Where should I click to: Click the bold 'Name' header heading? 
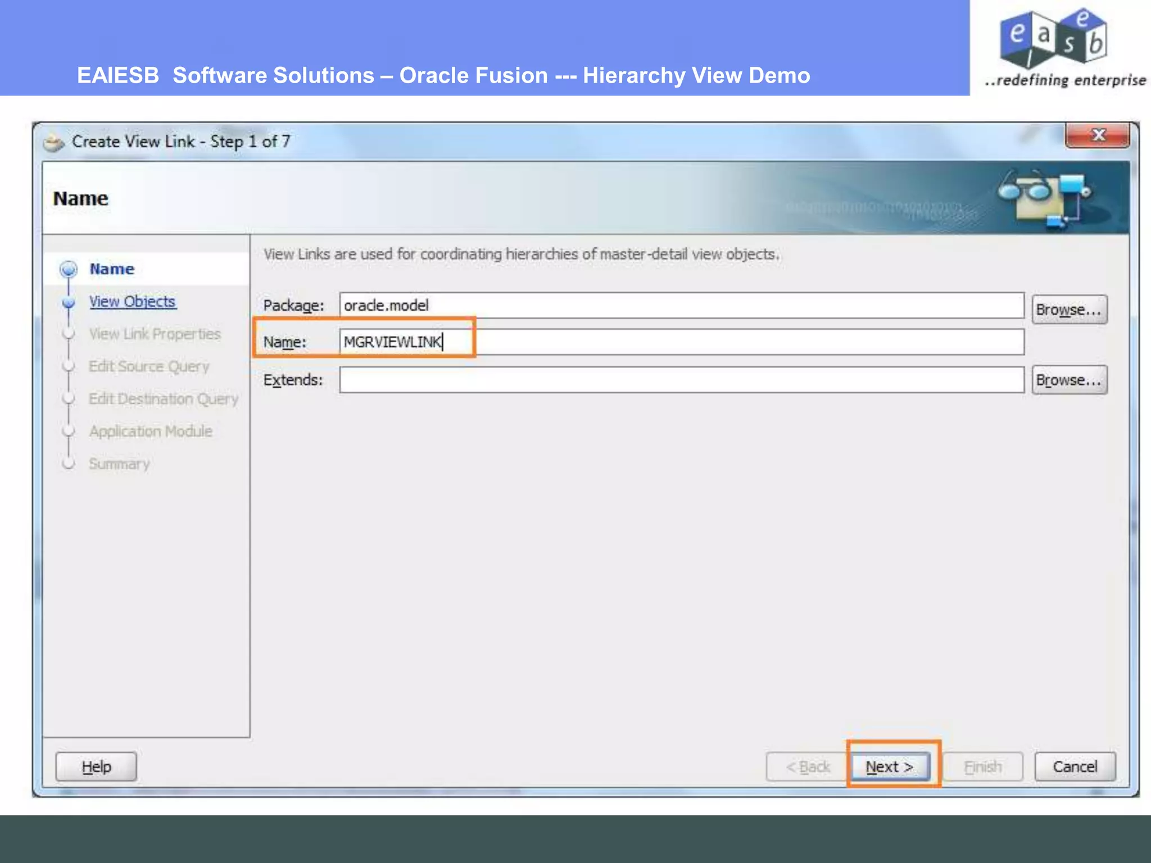coord(80,198)
